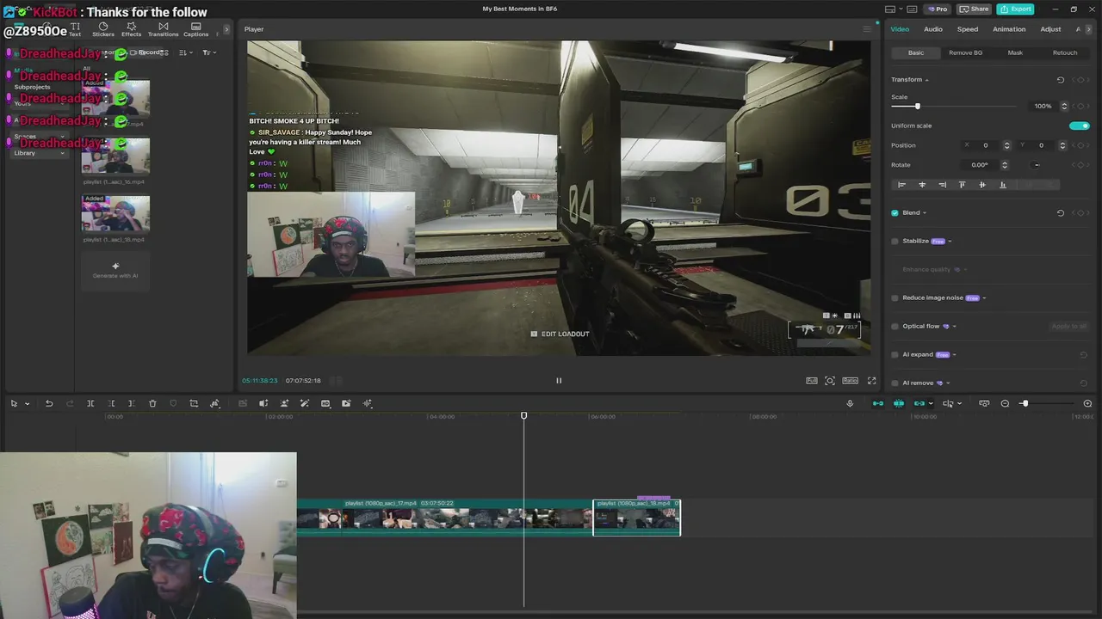Screen dimensions: 1102x619
Task: Delete the selected clip with trash icon
Action: point(152,403)
